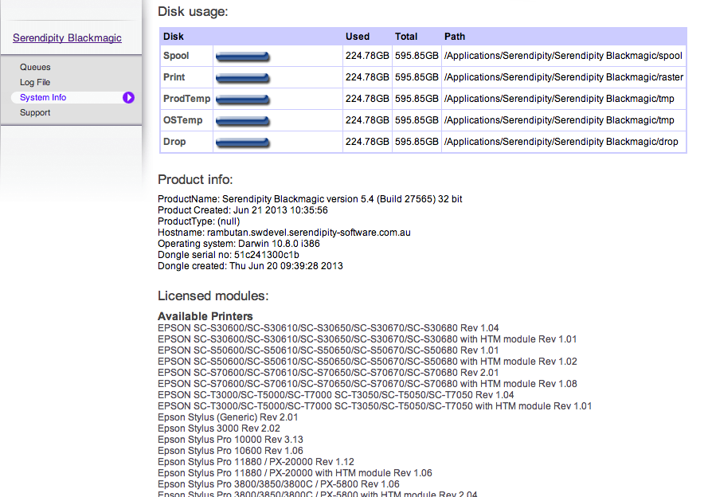This screenshot has width=708, height=497.
Task: Open the Log File page
Action: 35,82
